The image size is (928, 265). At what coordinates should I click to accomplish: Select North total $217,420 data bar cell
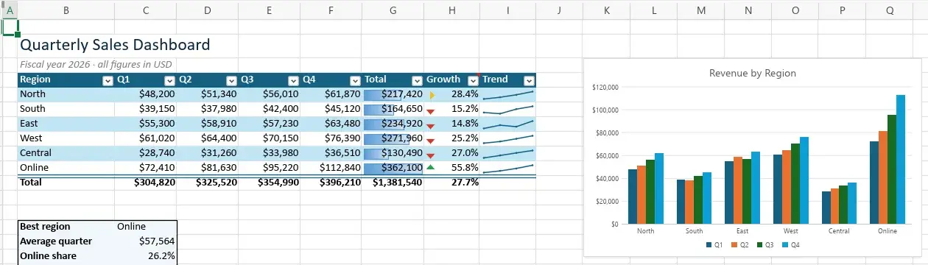[x=393, y=94]
